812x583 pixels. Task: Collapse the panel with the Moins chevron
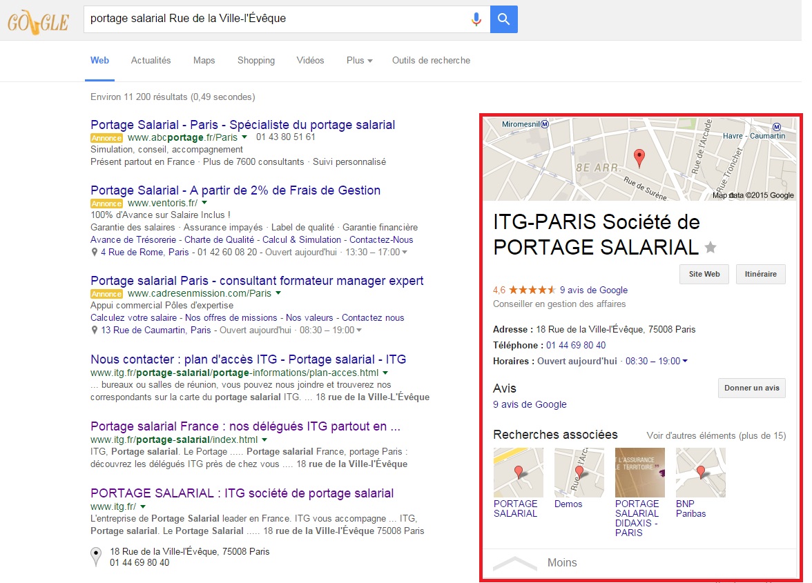tap(515, 563)
